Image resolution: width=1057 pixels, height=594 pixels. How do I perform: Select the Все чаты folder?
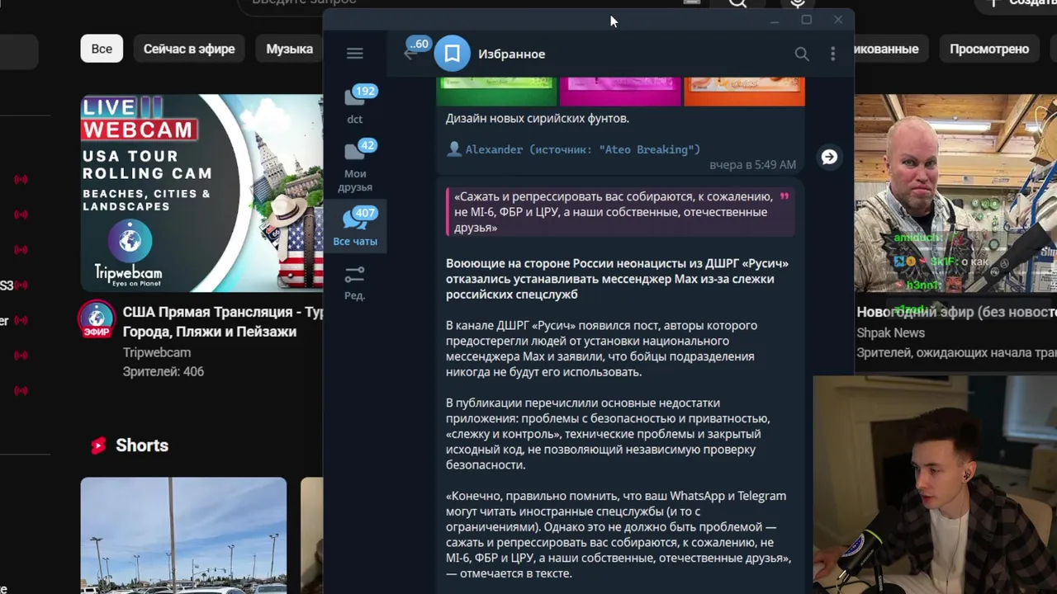(355, 227)
